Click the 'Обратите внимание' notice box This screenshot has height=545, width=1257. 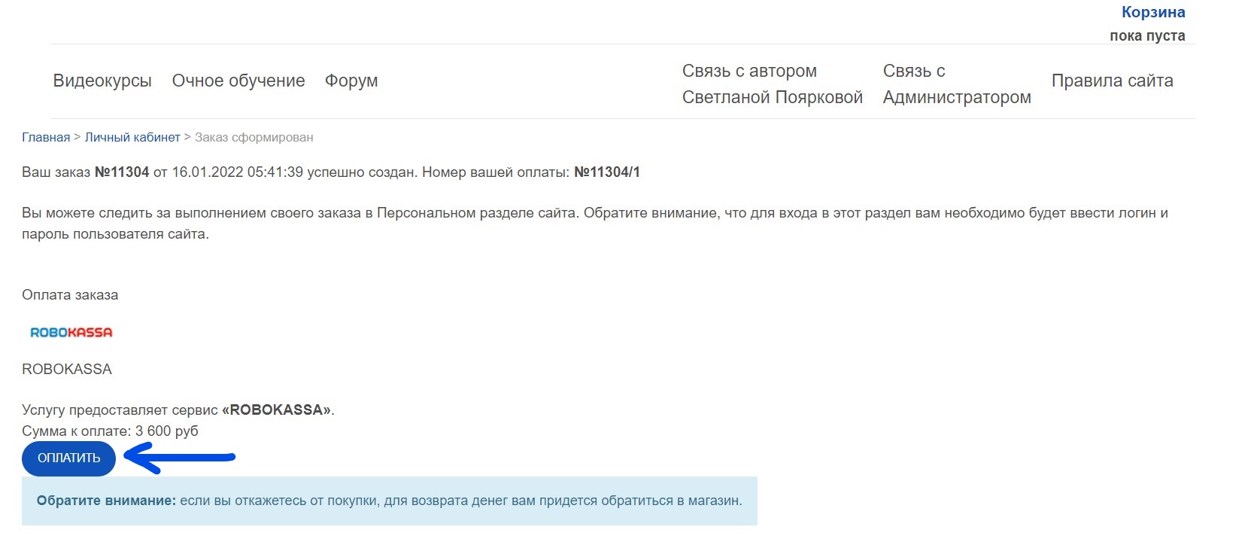coord(389,501)
